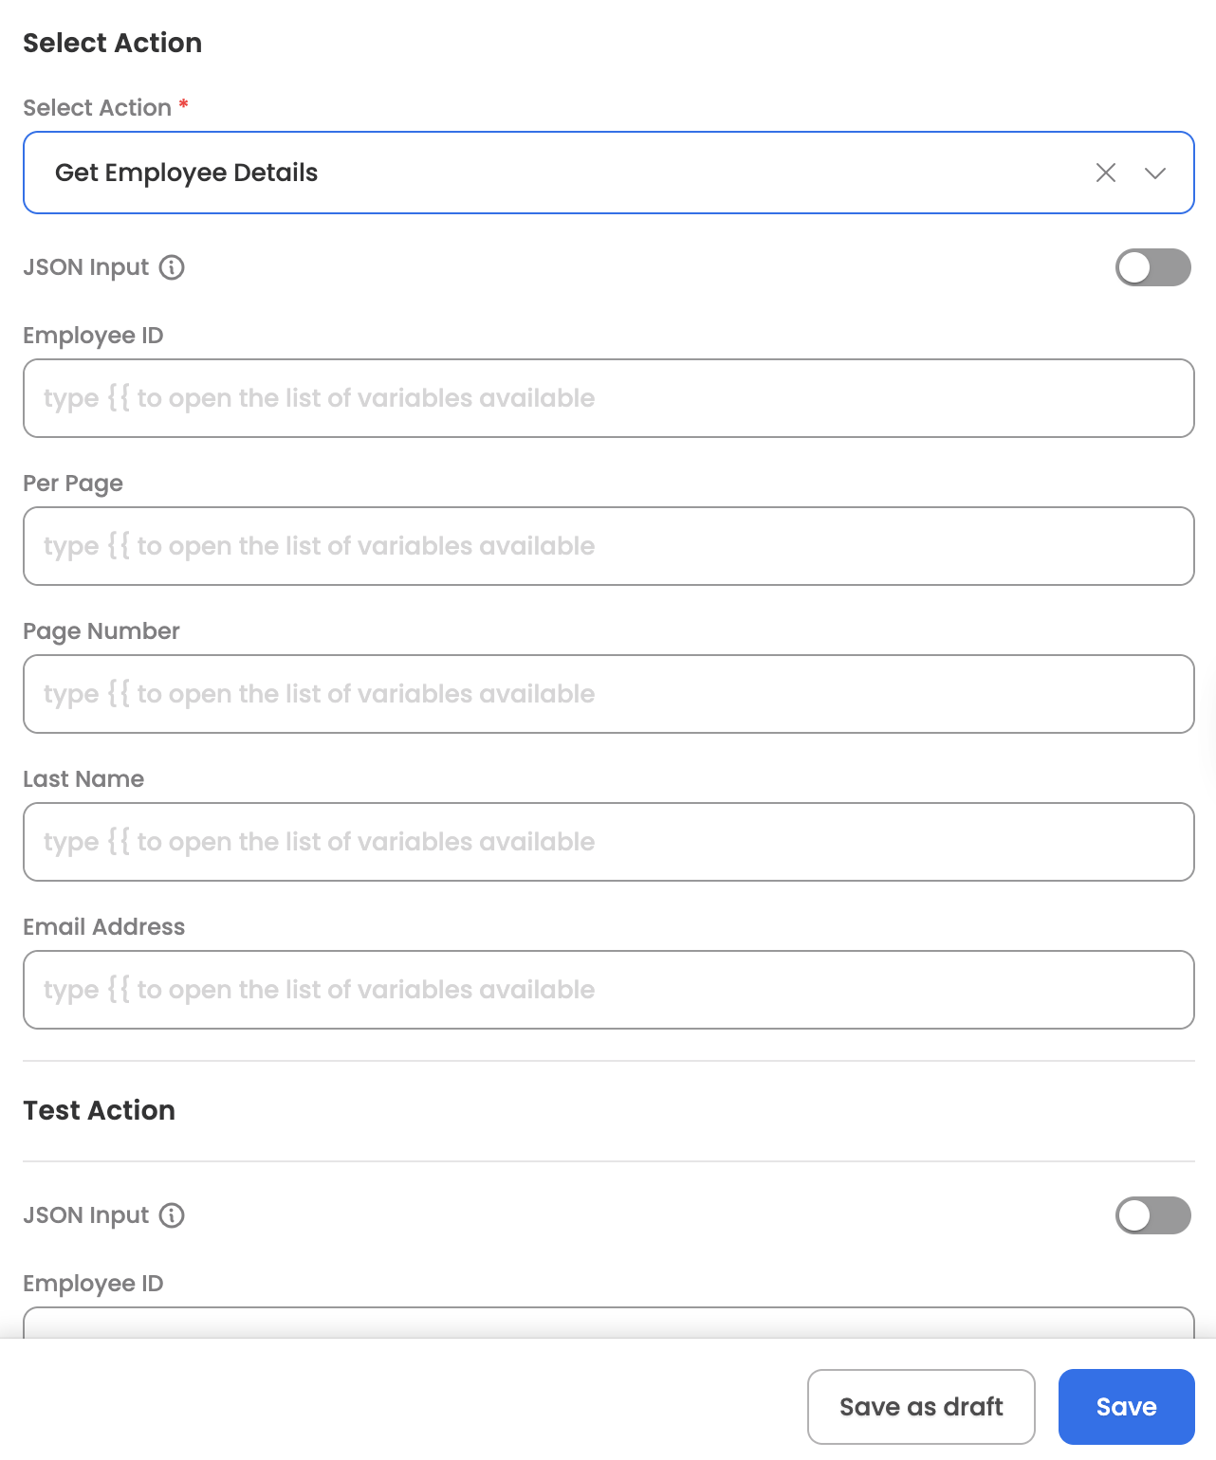Expand the Select Action chevron arrow

pos(1154,173)
